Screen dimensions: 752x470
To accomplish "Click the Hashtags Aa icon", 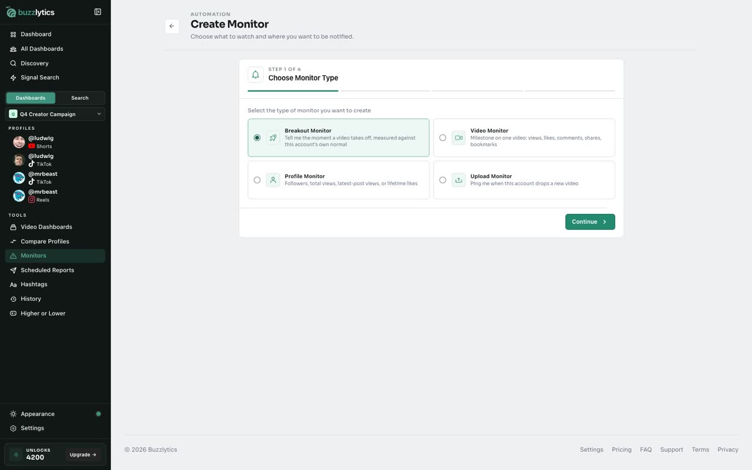I will pyautogui.click(x=14, y=284).
